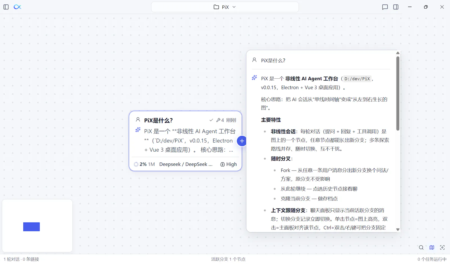Click the search magnifier icon on canvas
This screenshot has width=450, height=264.
point(421,247)
